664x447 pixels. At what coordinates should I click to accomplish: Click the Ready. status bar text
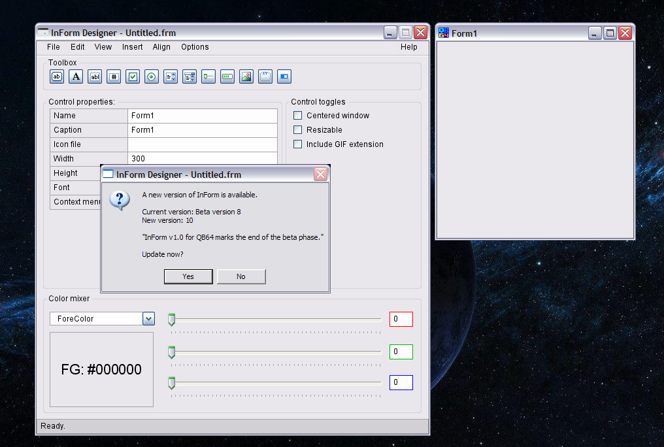coord(52,426)
